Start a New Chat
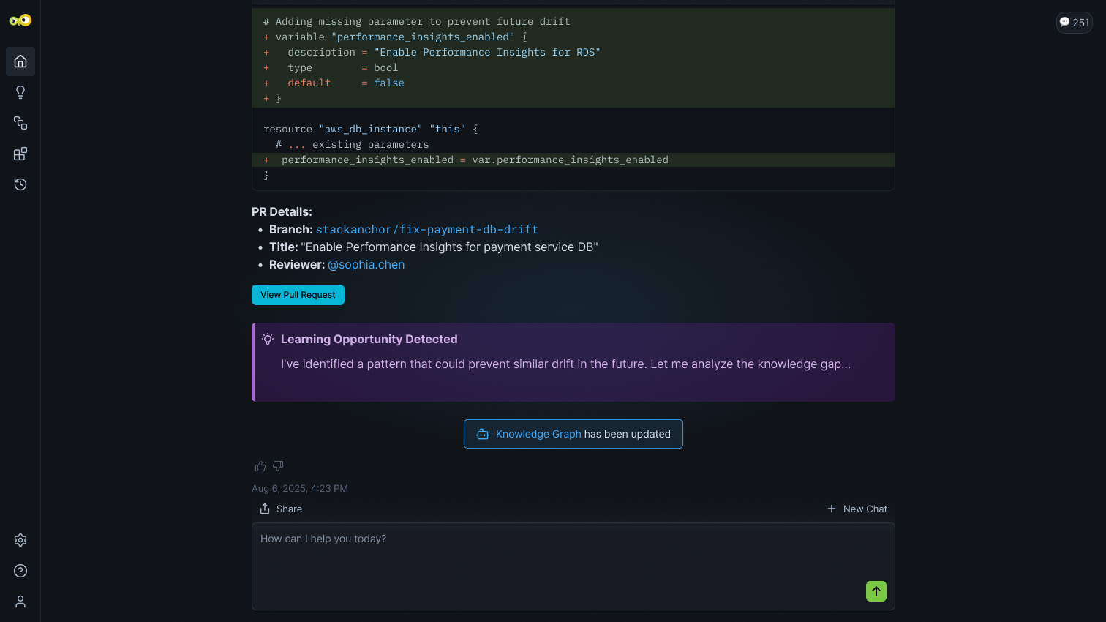The image size is (1106, 622). tap(857, 509)
